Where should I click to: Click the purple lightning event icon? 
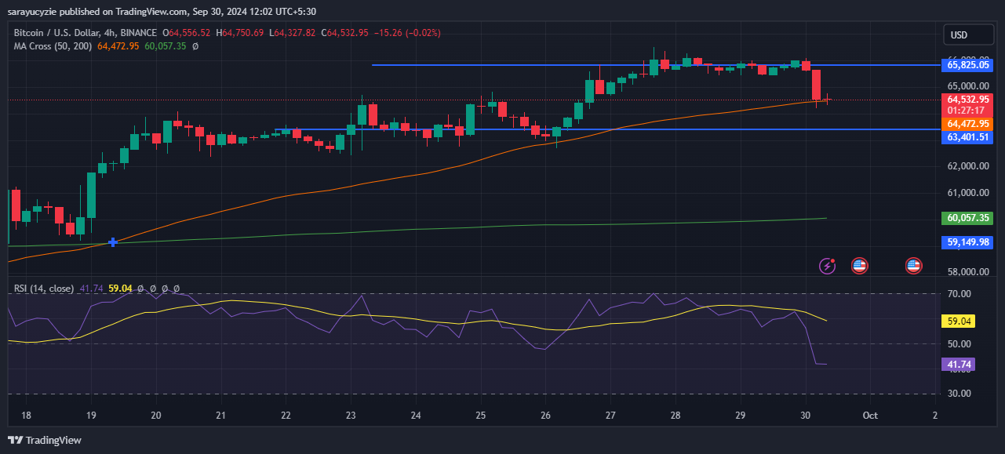tap(828, 266)
